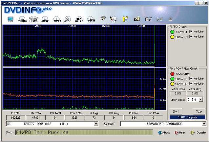This screenshot has width=209, height=142.
Task: Click the camera screenshot icon
Action: tap(136, 19)
